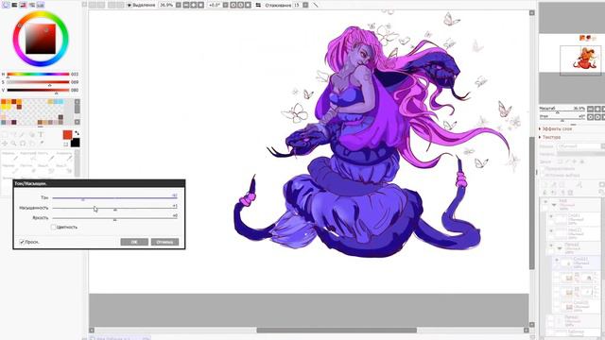Confirm the hue dialog with OK
The height and width of the screenshot is (340, 605).
tap(134, 242)
